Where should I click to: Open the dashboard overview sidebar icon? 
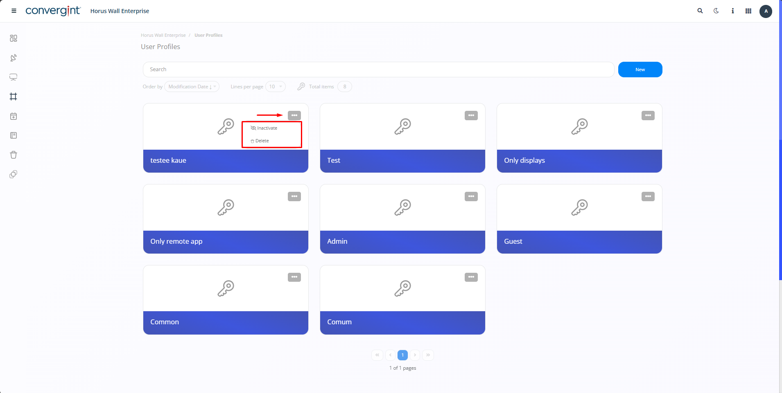[14, 38]
